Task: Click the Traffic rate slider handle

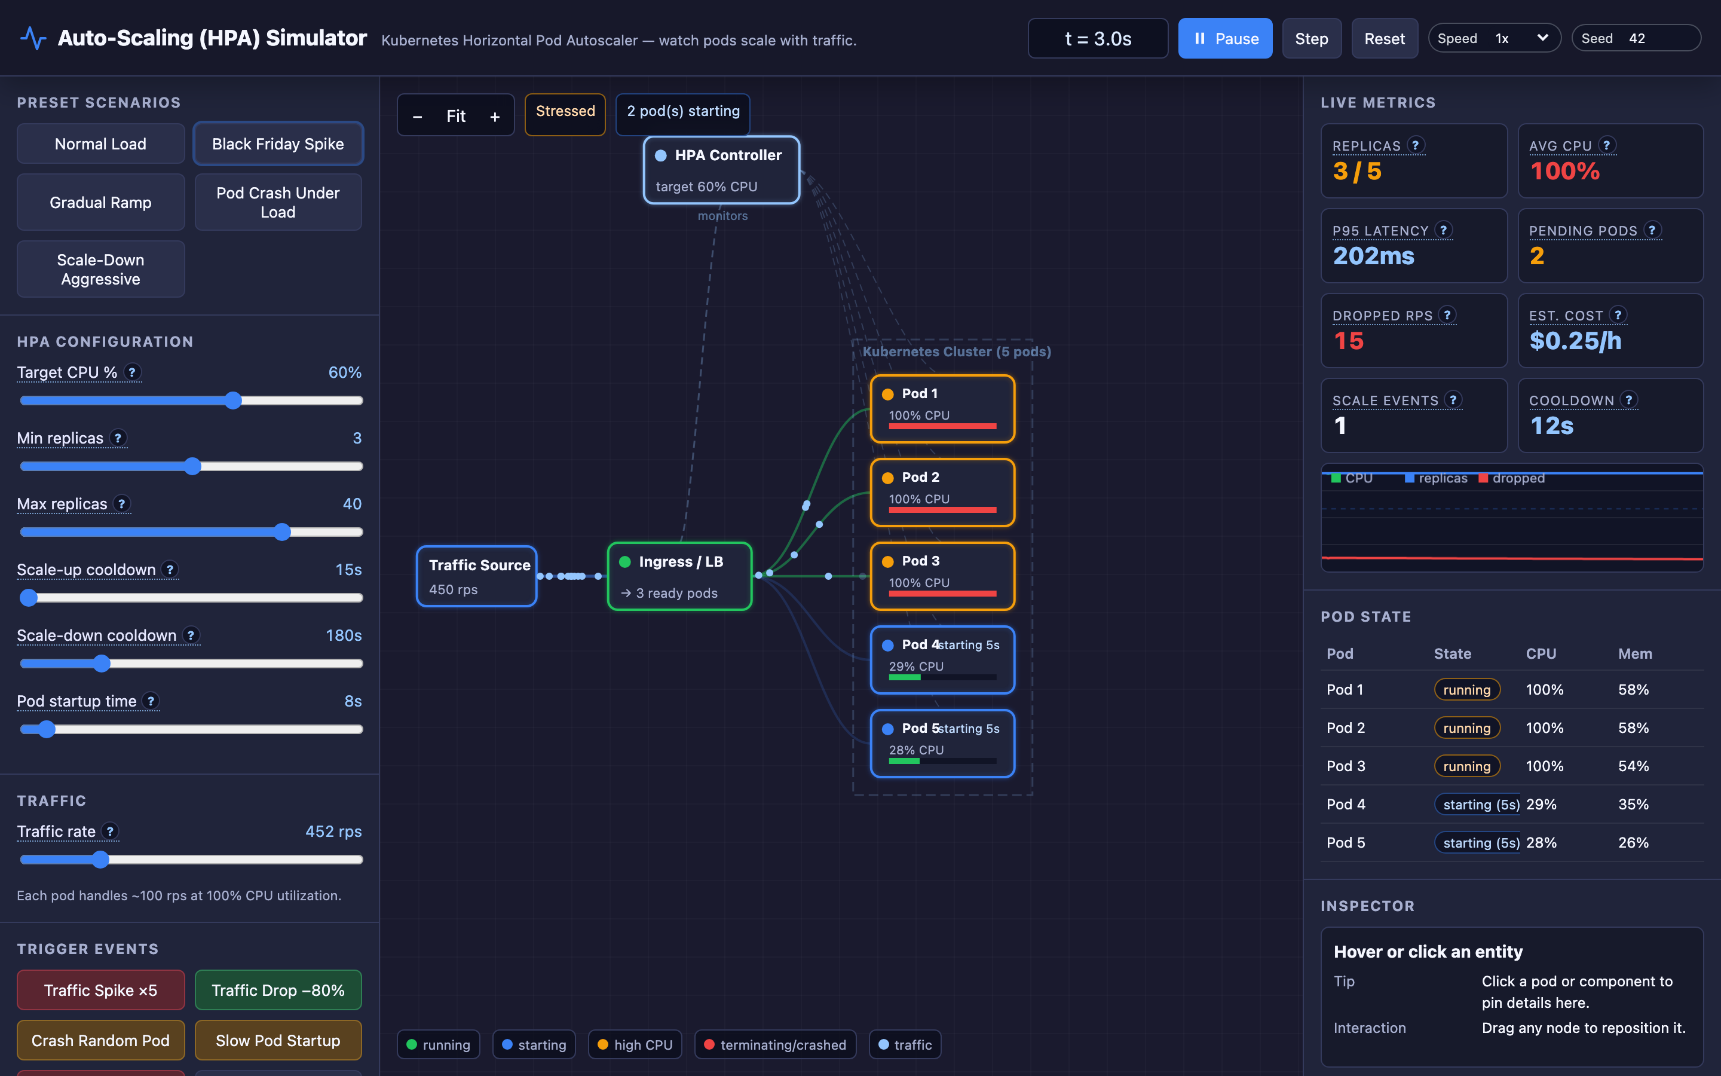Action: (x=100, y=860)
